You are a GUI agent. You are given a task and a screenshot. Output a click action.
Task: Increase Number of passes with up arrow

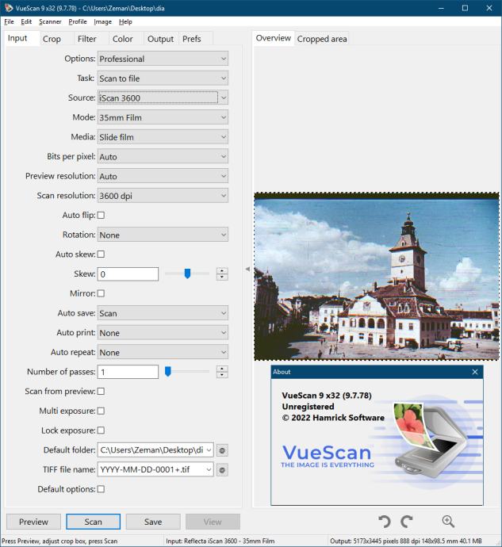coord(222,369)
